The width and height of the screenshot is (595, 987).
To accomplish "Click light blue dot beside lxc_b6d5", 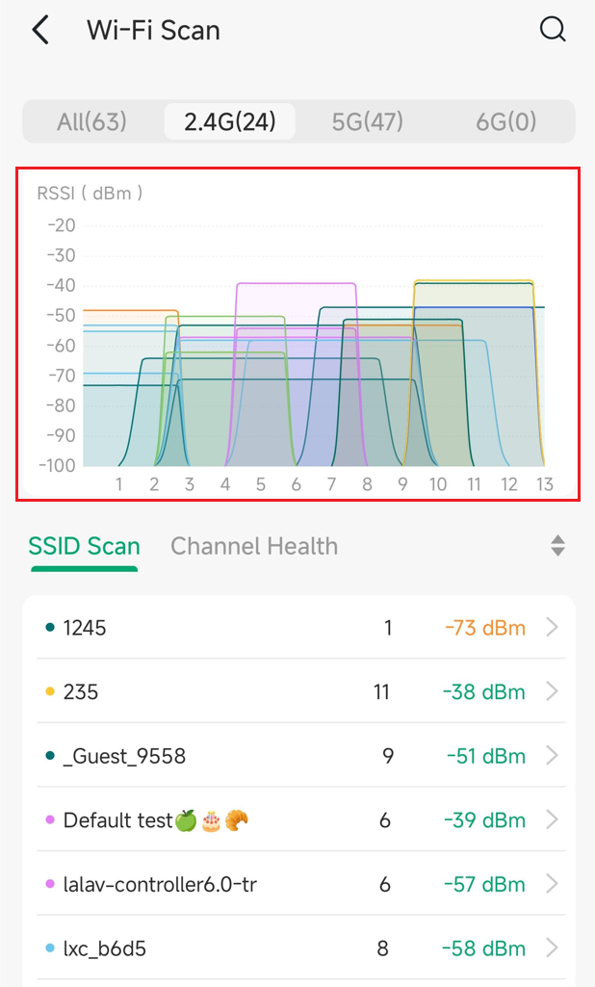I will point(50,948).
